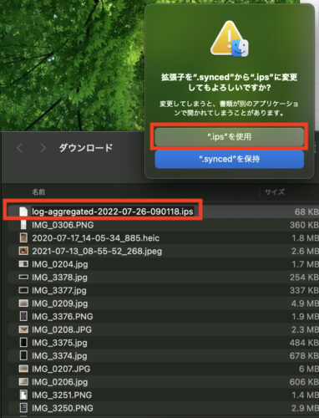Click the 2020-07-17 heic thumbnail icon
The height and width of the screenshot is (418, 319).
(23, 237)
